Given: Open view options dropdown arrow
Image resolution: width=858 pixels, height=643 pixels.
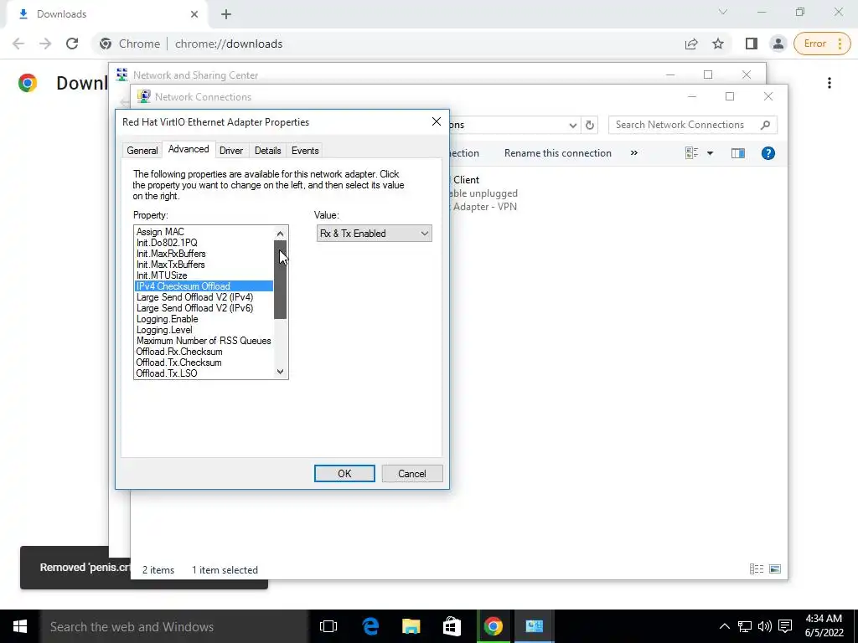Looking at the screenshot, I should (x=710, y=153).
